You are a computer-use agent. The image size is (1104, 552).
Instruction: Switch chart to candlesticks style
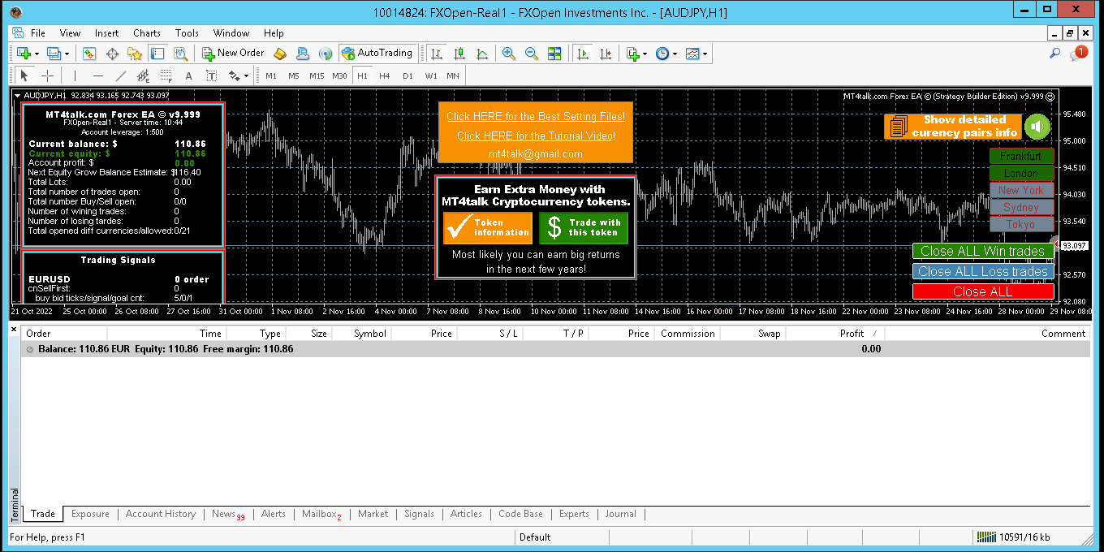click(x=459, y=54)
